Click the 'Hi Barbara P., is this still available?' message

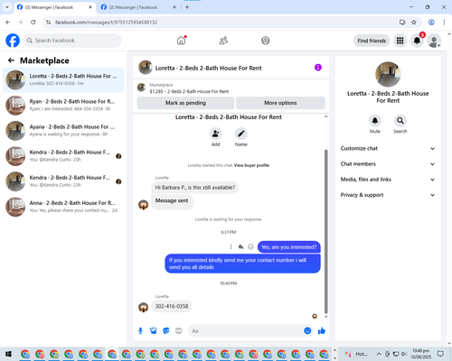click(x=195, y=188)
